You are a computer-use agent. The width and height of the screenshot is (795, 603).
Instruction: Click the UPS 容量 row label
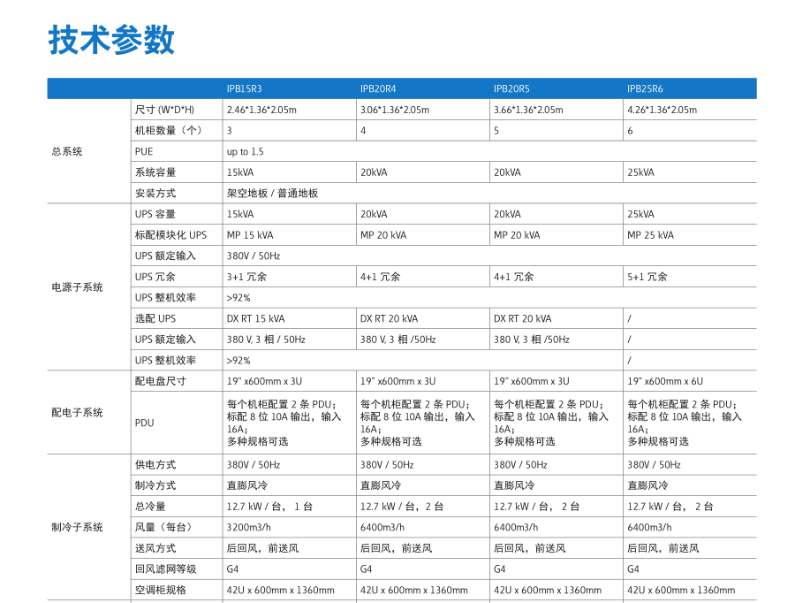(x=155, y=214)
